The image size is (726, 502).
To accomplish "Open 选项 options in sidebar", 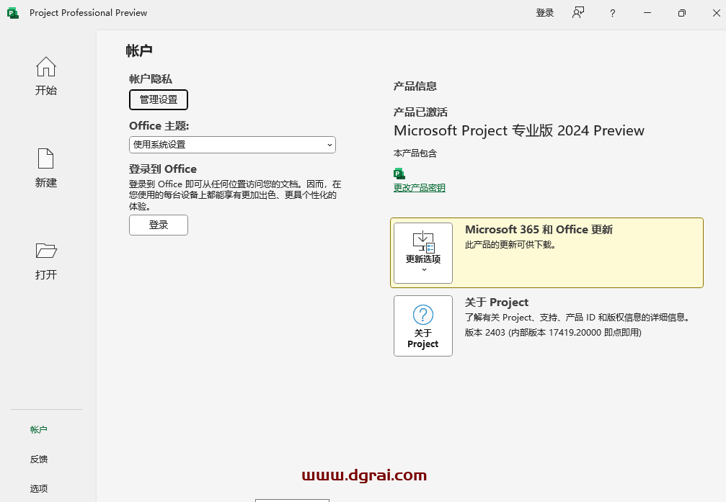I will pyautogui.click(x=39, y=488).
